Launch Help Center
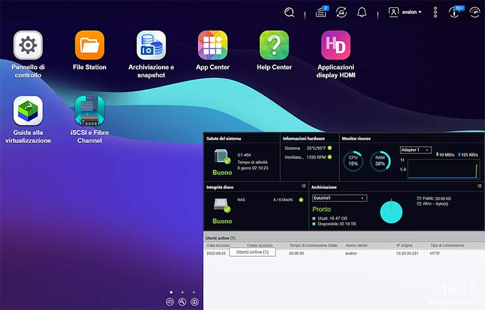This screenshot has width=485, height=310. [274, 46]
